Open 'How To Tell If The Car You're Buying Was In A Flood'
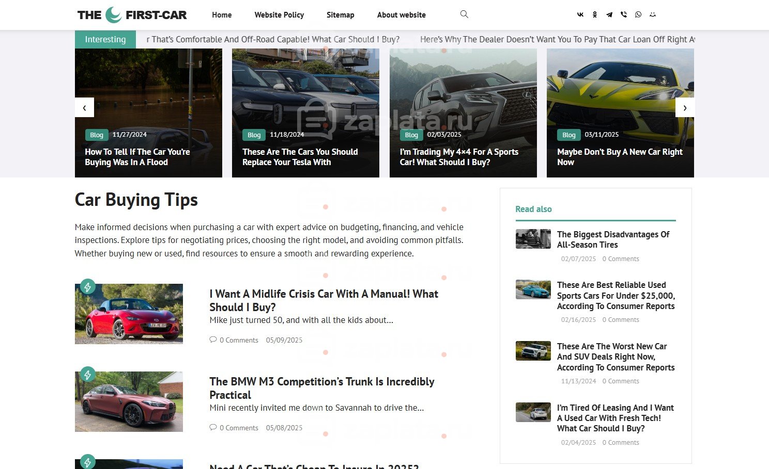 coord(137,157)
